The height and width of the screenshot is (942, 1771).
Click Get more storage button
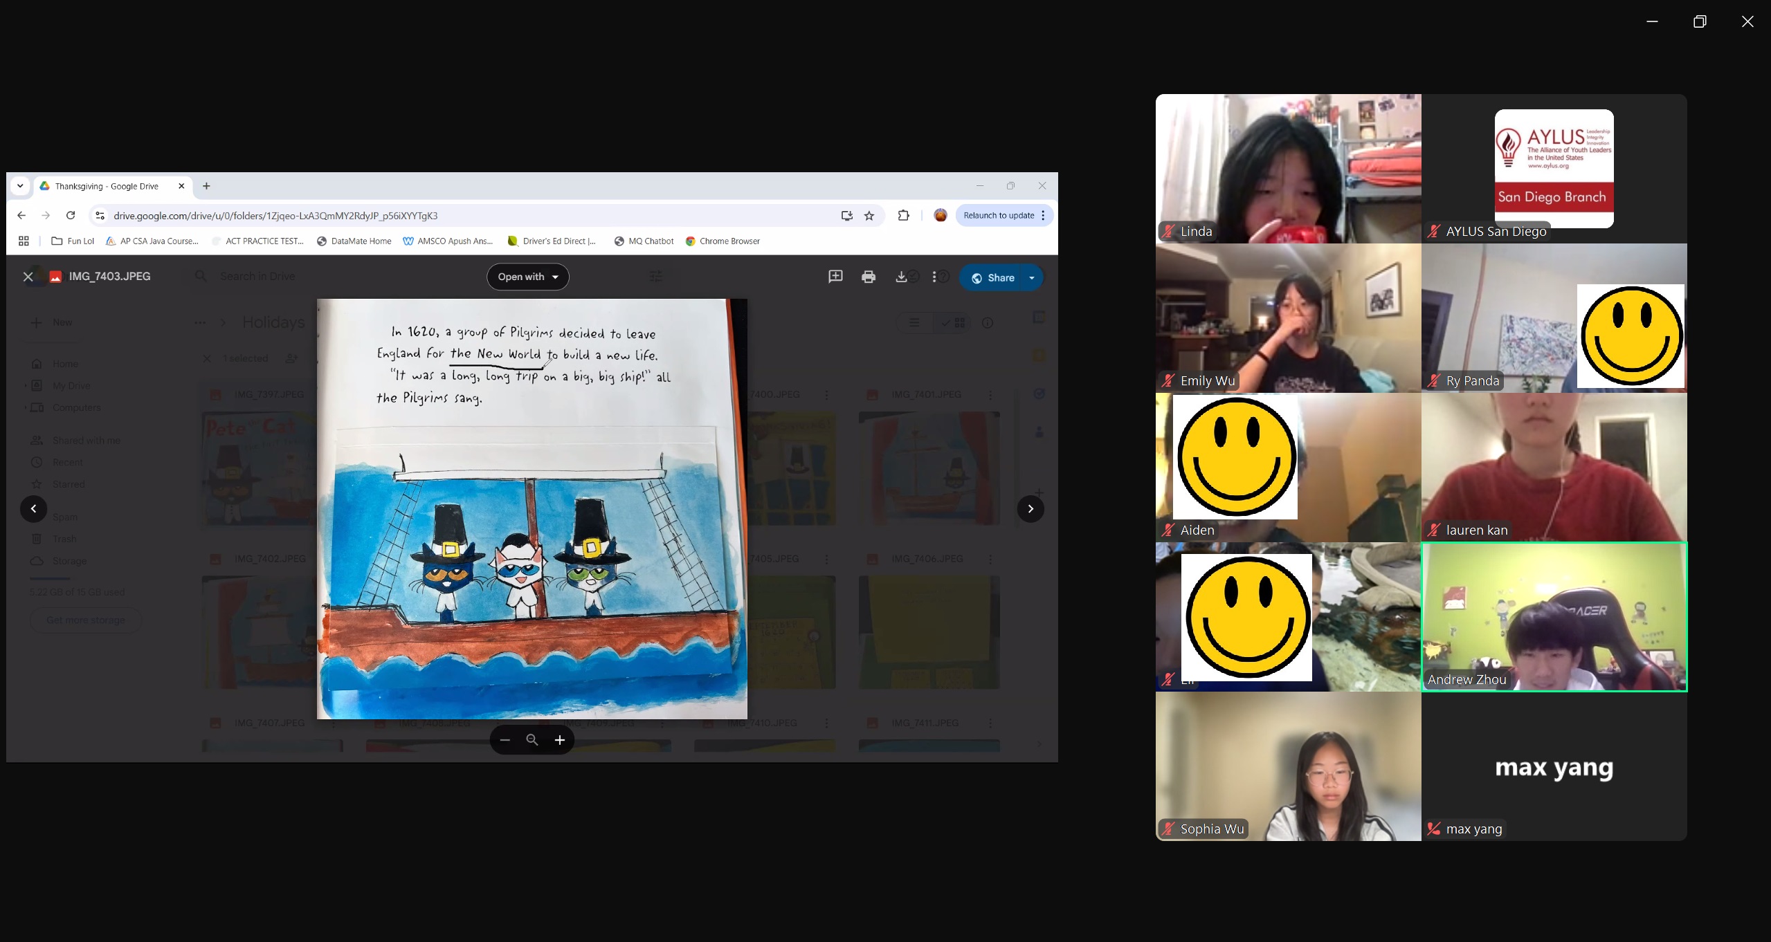click(86, 620)
